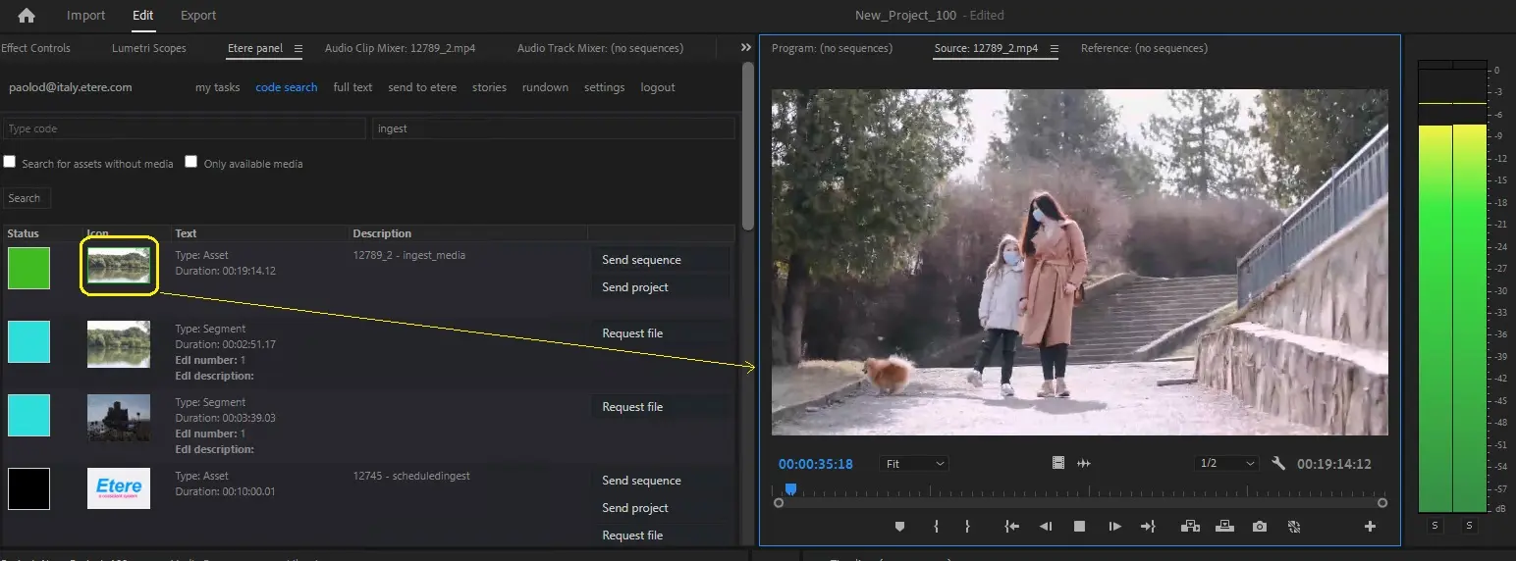Enable Search for assets without media

coord(10,163)
